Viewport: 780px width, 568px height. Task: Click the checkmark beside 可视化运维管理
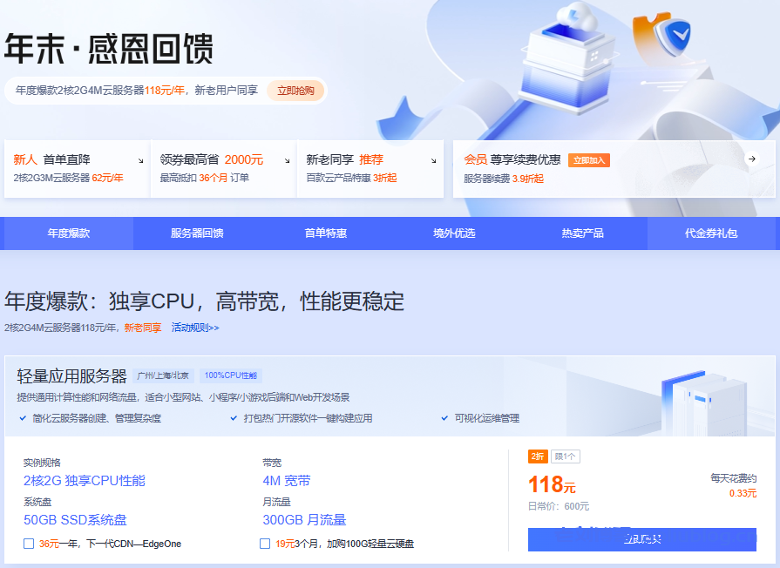444,417
